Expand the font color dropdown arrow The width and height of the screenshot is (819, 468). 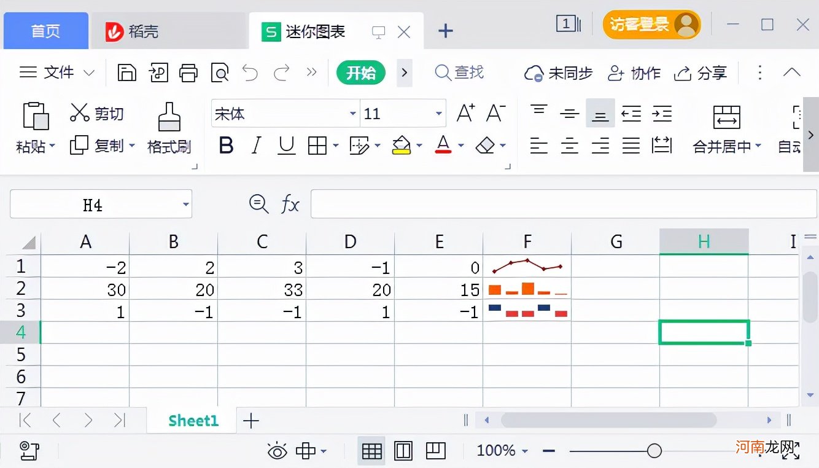(461, 146)
